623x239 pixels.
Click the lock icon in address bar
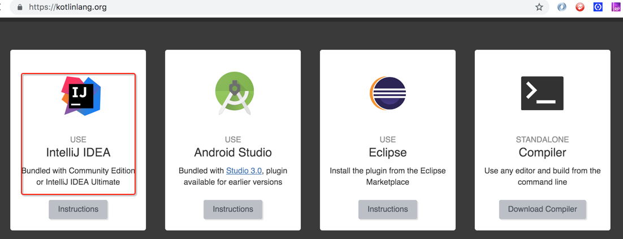click(19, 7)
